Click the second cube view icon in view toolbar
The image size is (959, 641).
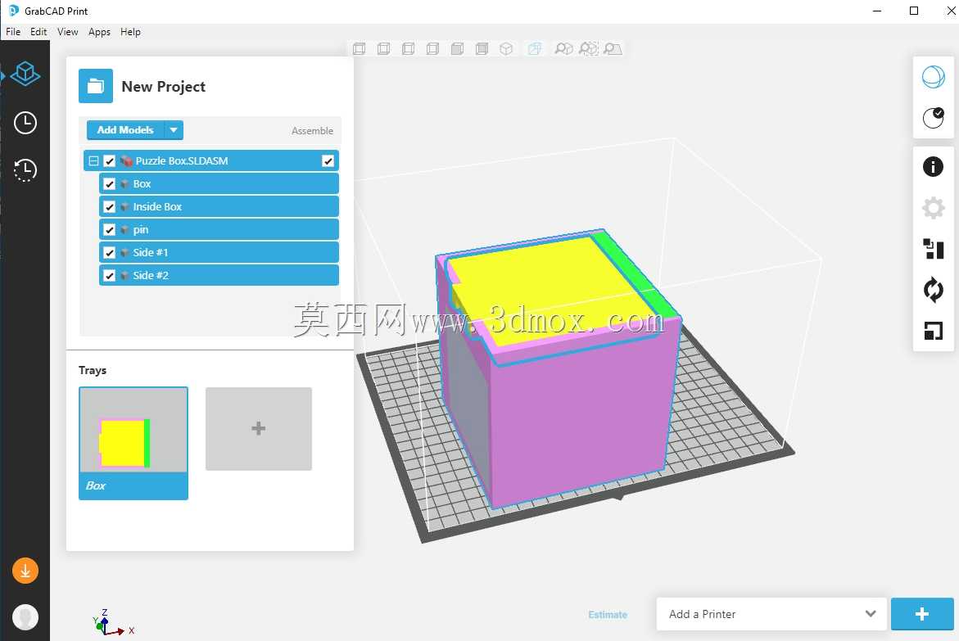383,49
